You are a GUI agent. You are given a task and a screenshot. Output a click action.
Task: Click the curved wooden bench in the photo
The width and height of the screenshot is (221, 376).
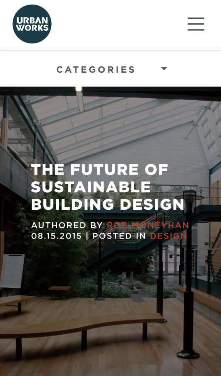(81, 326)
